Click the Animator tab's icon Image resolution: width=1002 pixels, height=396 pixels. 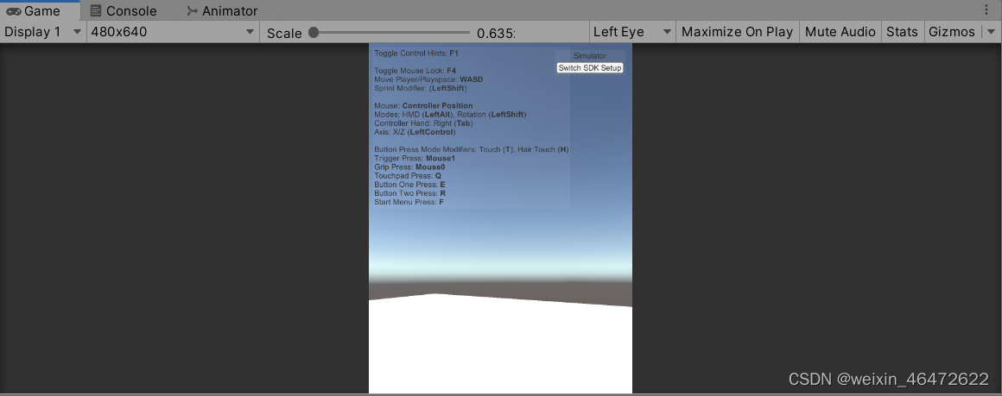coord(192,11)
